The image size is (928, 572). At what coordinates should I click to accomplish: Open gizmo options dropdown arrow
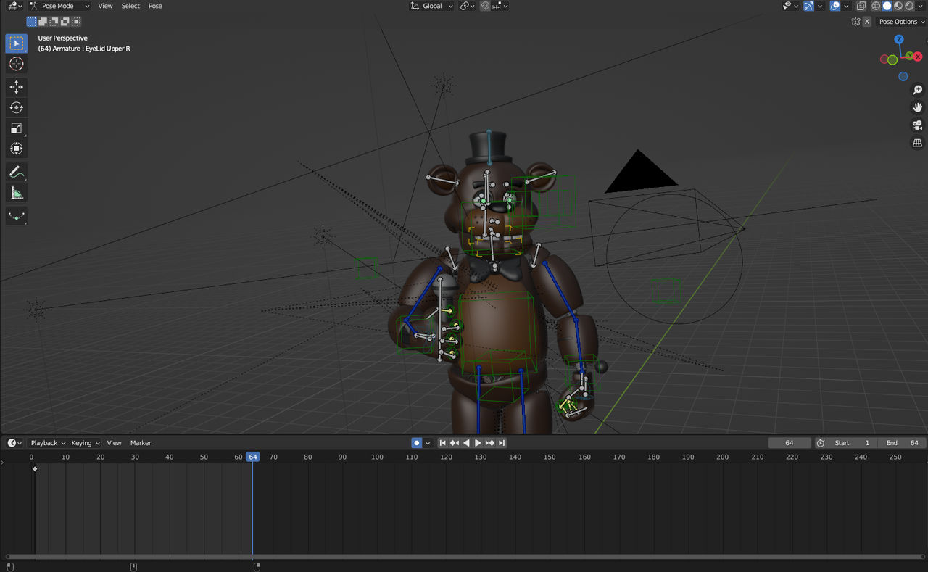tap(820, 6)
